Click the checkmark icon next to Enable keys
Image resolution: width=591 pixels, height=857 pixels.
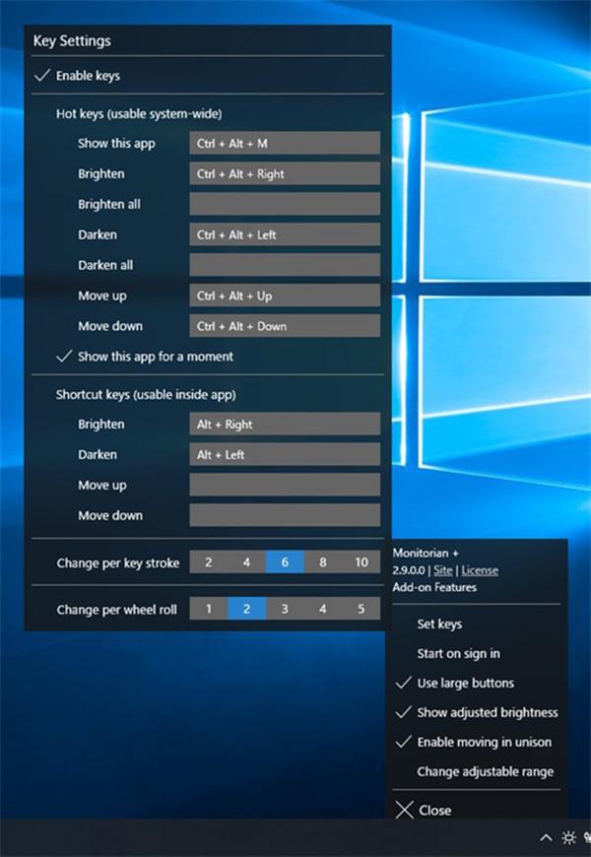42,76
